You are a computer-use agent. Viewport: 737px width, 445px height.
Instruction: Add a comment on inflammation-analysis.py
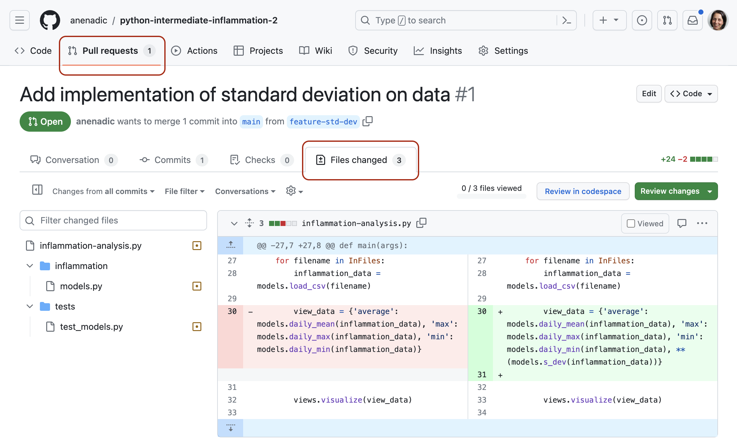[682, 223]
